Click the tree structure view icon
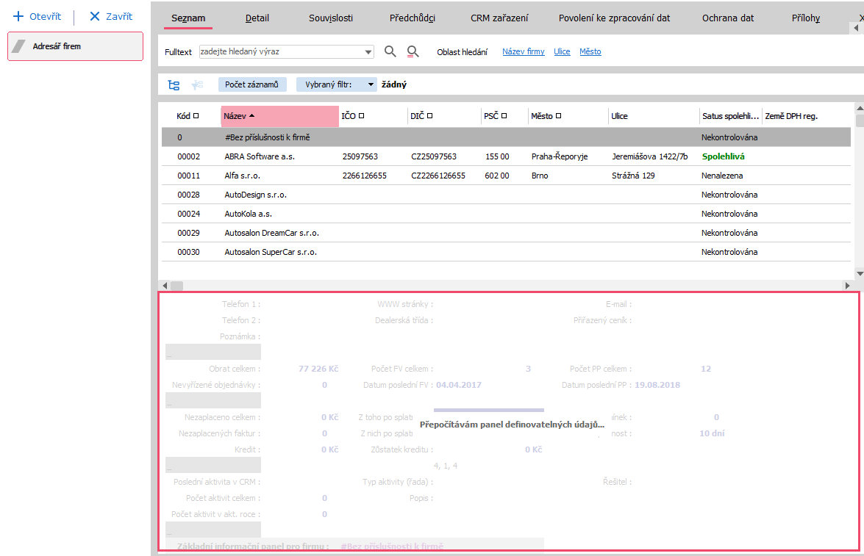 point(174,85)
